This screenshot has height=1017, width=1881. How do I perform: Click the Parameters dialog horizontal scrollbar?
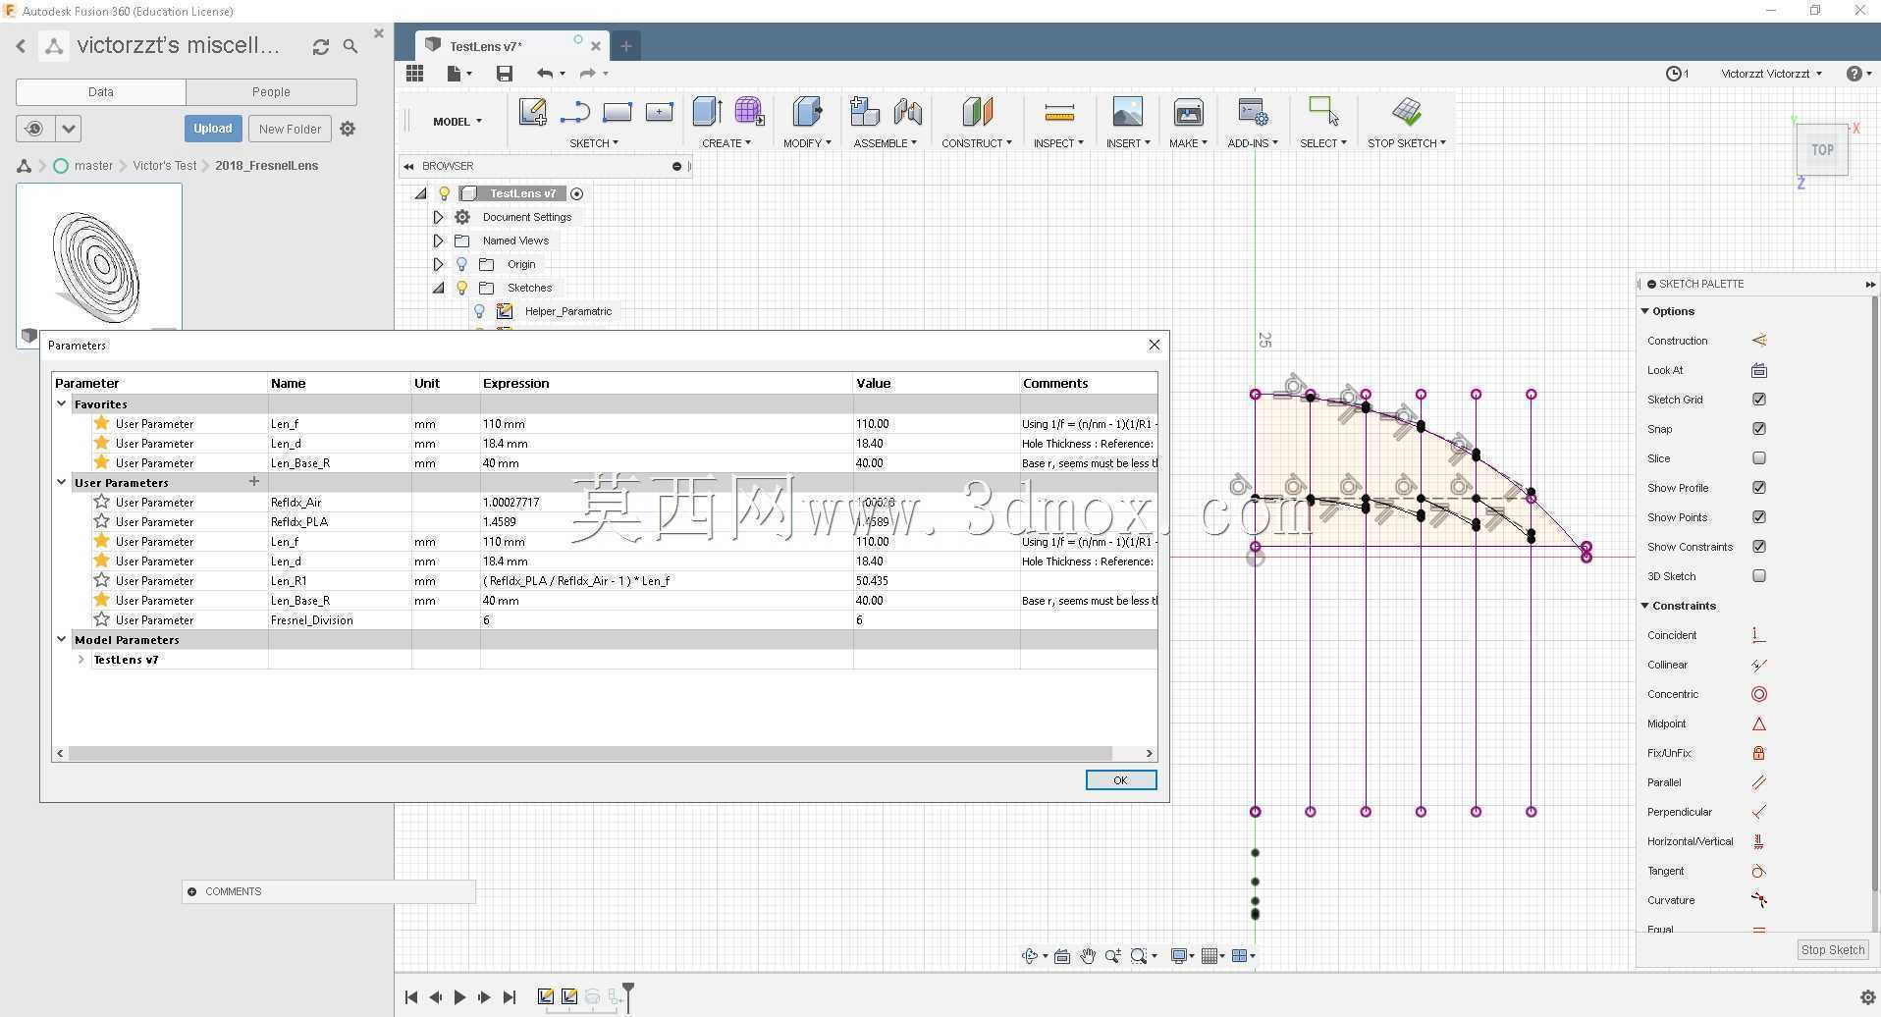tap(589, 753)
